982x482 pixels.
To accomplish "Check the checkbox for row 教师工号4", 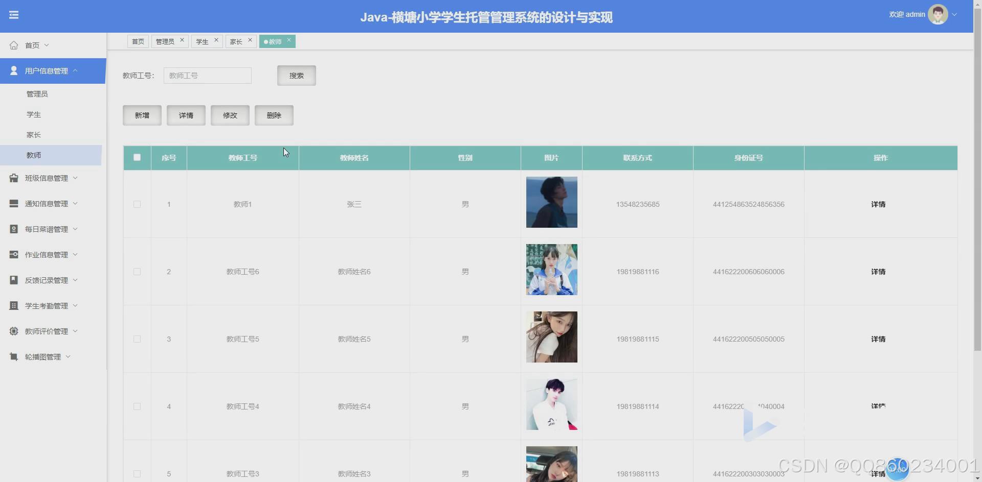I will click(x=137, y=406).
